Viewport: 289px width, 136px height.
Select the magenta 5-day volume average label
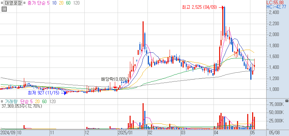tap(31, 101)
